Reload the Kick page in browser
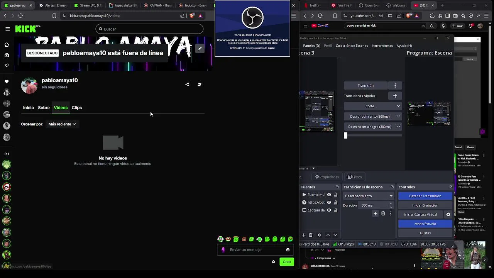494x278 pixels. 20,16
